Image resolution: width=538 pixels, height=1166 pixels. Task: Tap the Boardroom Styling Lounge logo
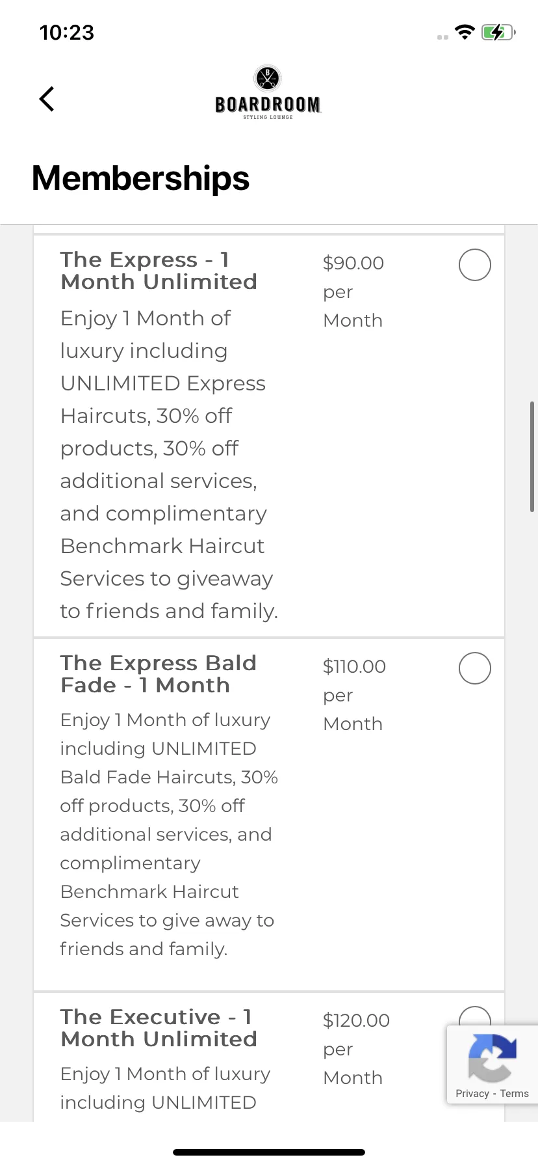click(268, 93)
